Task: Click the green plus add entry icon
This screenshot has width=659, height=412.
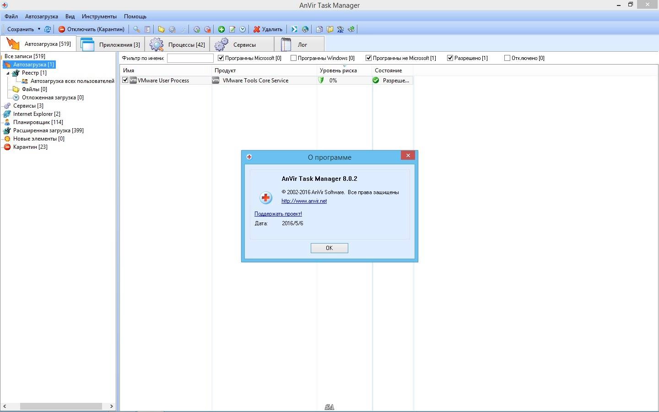Action: 221,29
